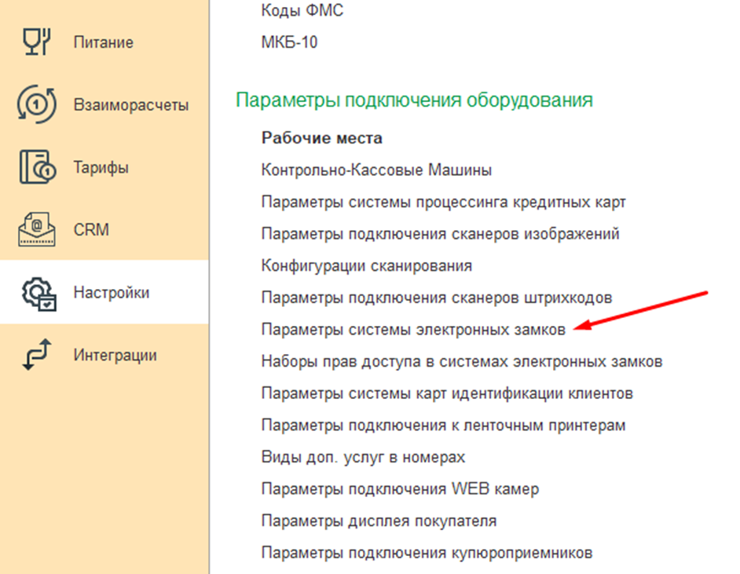The height and width of the screenshot is (574, 740).
Task: Open Параметры системы процессинга кредитных карт
Action: click(444, 202)
